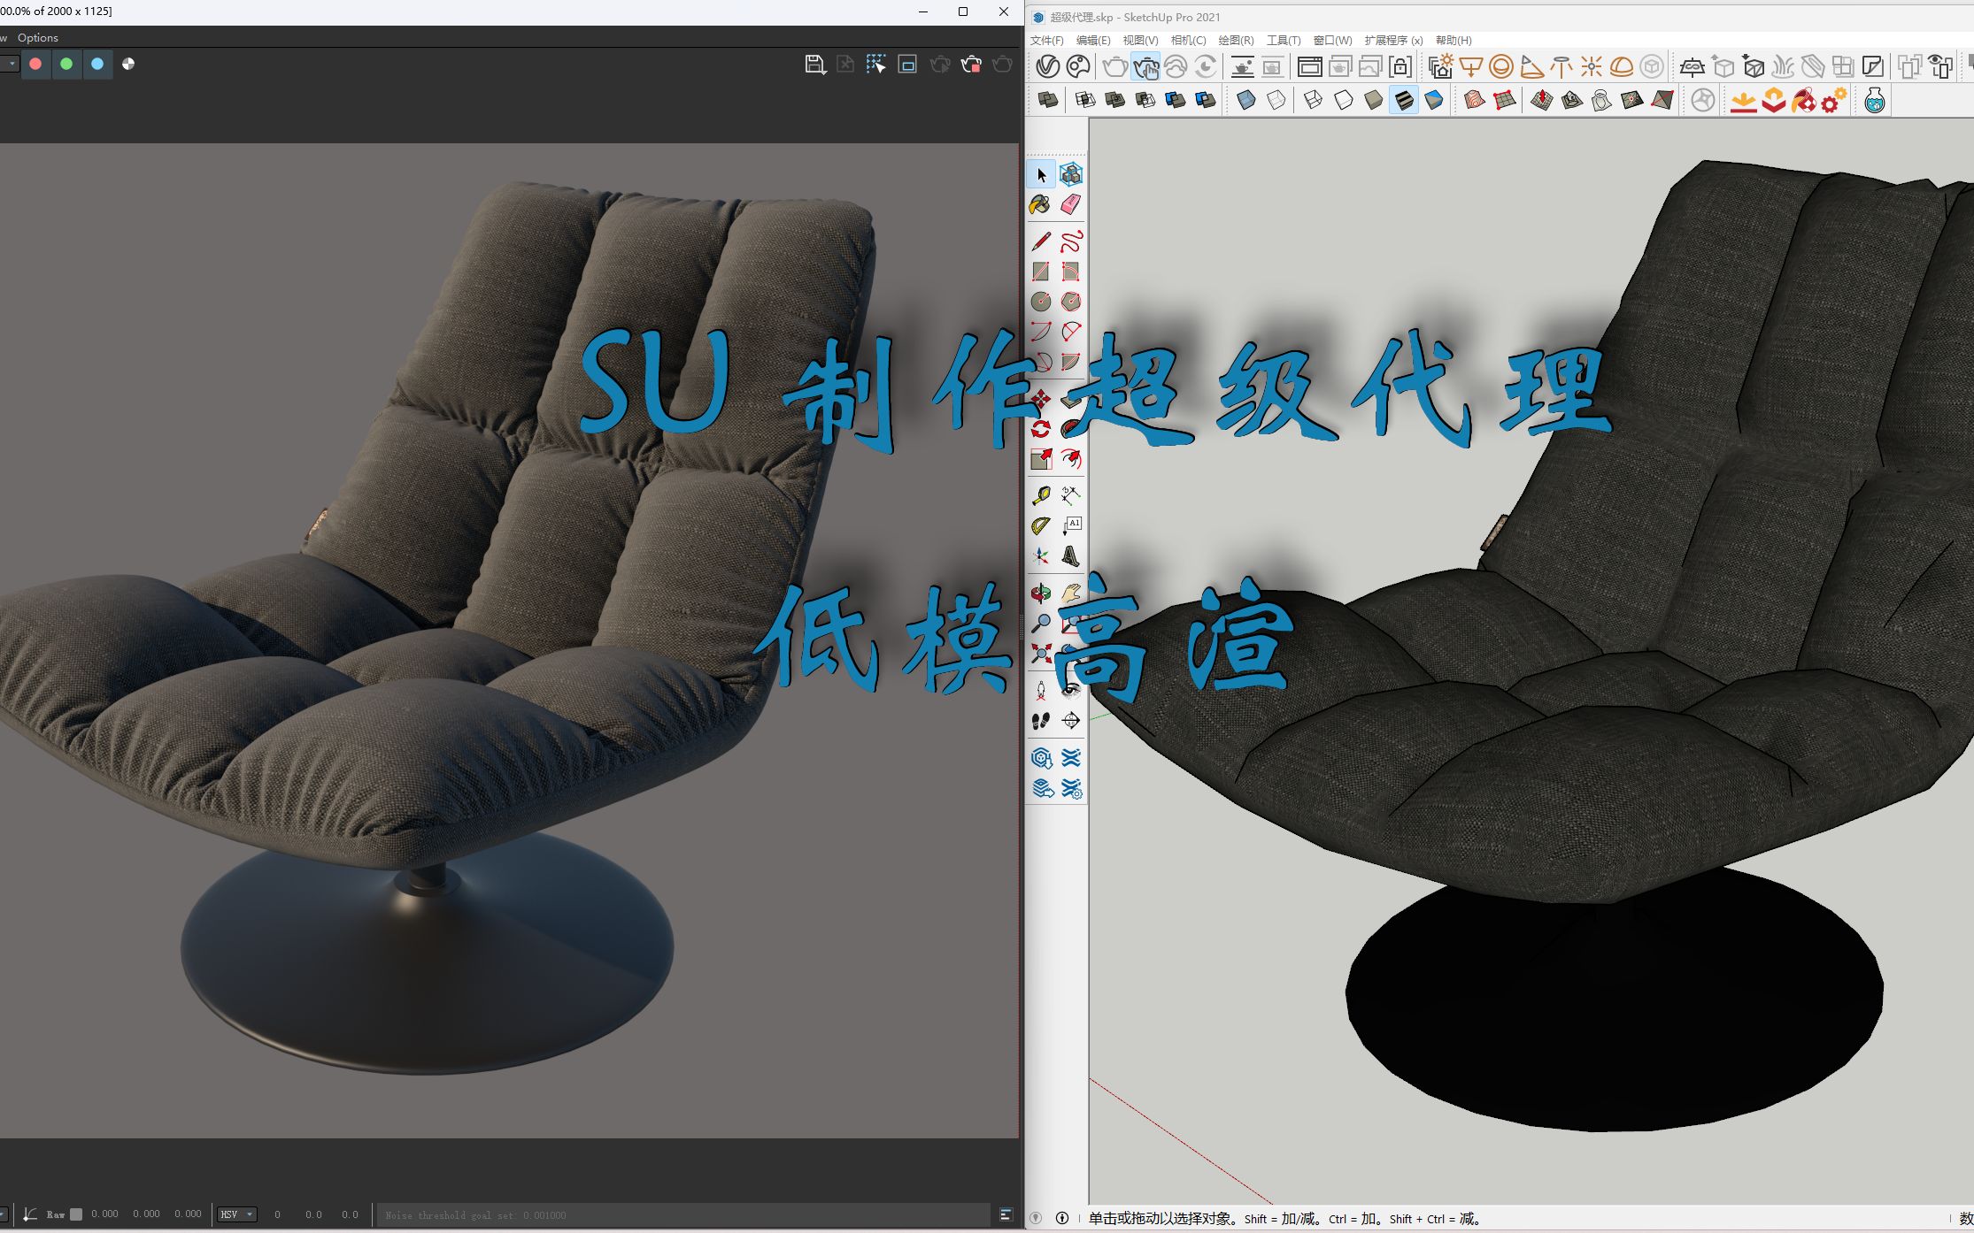Select the Line pencil tool
Viewport: 1974px width, 1233px height.
click(1041, 241)
